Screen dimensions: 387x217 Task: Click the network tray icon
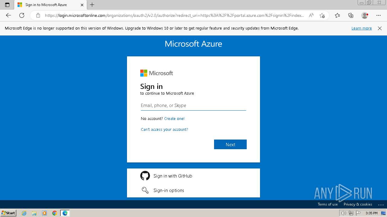pyautogui.click(x=351, y=213)
